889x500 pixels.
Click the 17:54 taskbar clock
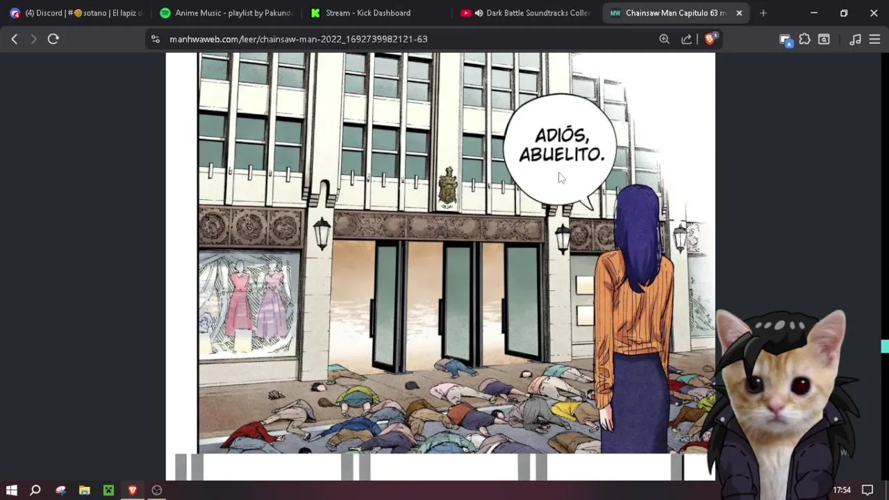[842, 490]
